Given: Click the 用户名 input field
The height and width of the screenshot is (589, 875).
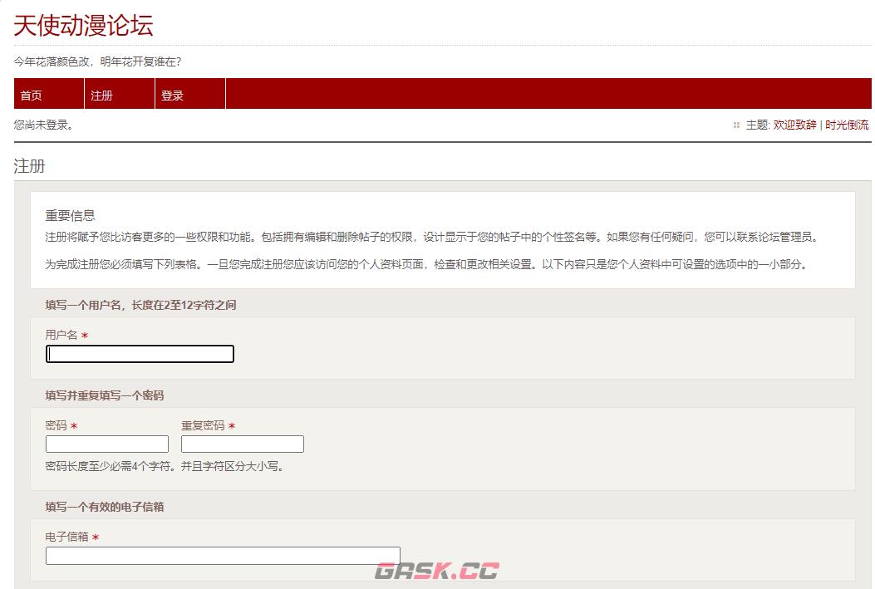Looking at the screenshot, I should (x=139, y=353).
